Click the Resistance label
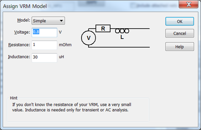Screen dimensions: 201x130 [x=19, y=45]
